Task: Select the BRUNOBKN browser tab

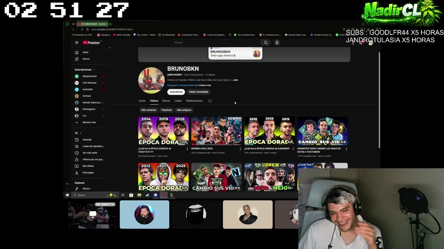Action: (92, 24)
